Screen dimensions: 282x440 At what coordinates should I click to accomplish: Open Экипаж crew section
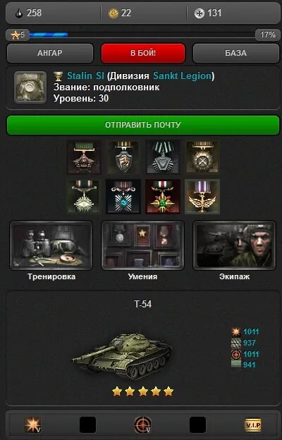(234, 245)
